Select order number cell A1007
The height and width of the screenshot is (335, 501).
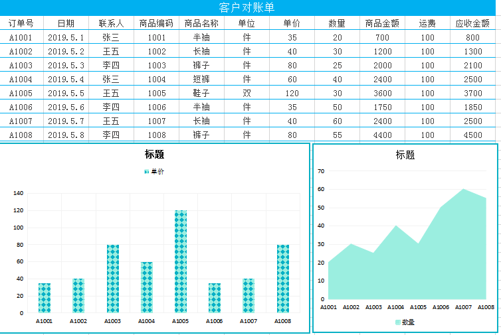click(21, 121)
